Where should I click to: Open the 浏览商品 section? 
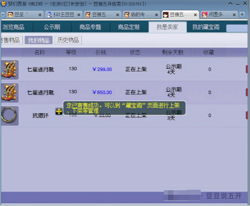(x=14, y=27)
